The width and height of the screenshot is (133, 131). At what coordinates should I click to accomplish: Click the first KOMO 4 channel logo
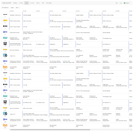click(5, 14)
